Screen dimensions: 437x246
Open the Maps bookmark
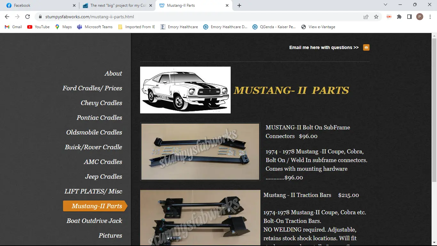click(63, 27)
